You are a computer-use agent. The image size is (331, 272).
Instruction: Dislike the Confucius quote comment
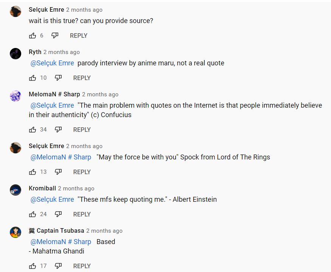(x=58, y=130)
